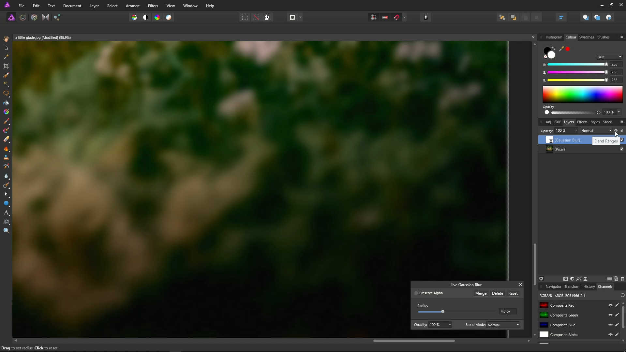This screenshot has height=352, width=626.
Task: Toggle Composite Red channel visibility
Action: click(610, 305)
